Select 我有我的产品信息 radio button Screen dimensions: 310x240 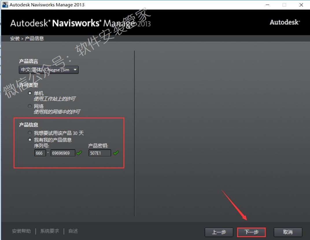(x=30, y=140)
